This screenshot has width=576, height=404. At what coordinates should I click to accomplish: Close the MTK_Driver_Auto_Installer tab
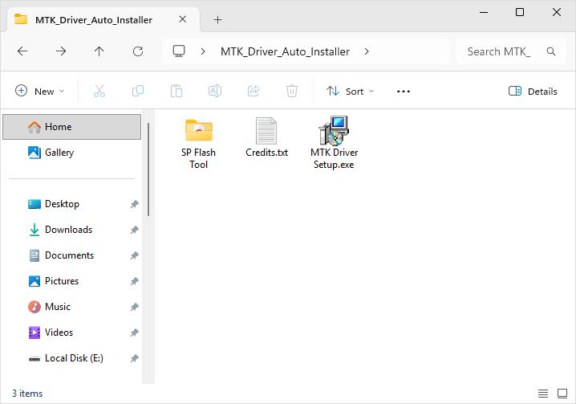coord(183,19)
